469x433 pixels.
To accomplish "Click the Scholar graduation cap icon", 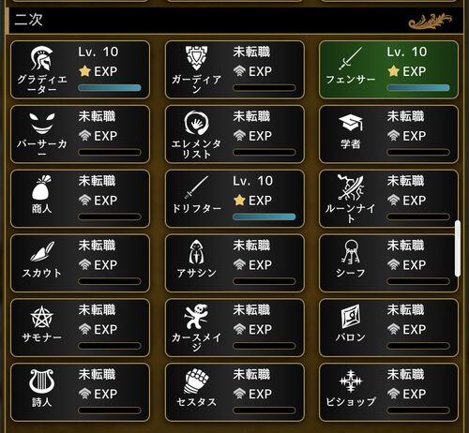I will (351, 123).
